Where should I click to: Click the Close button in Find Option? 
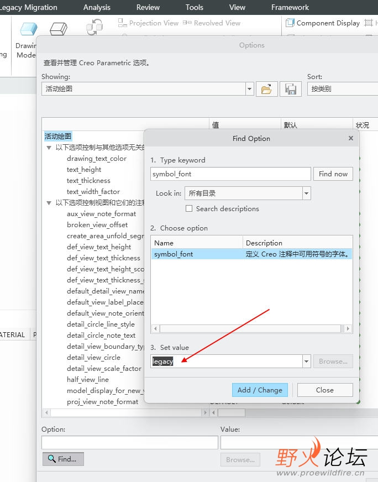point(325,390)
